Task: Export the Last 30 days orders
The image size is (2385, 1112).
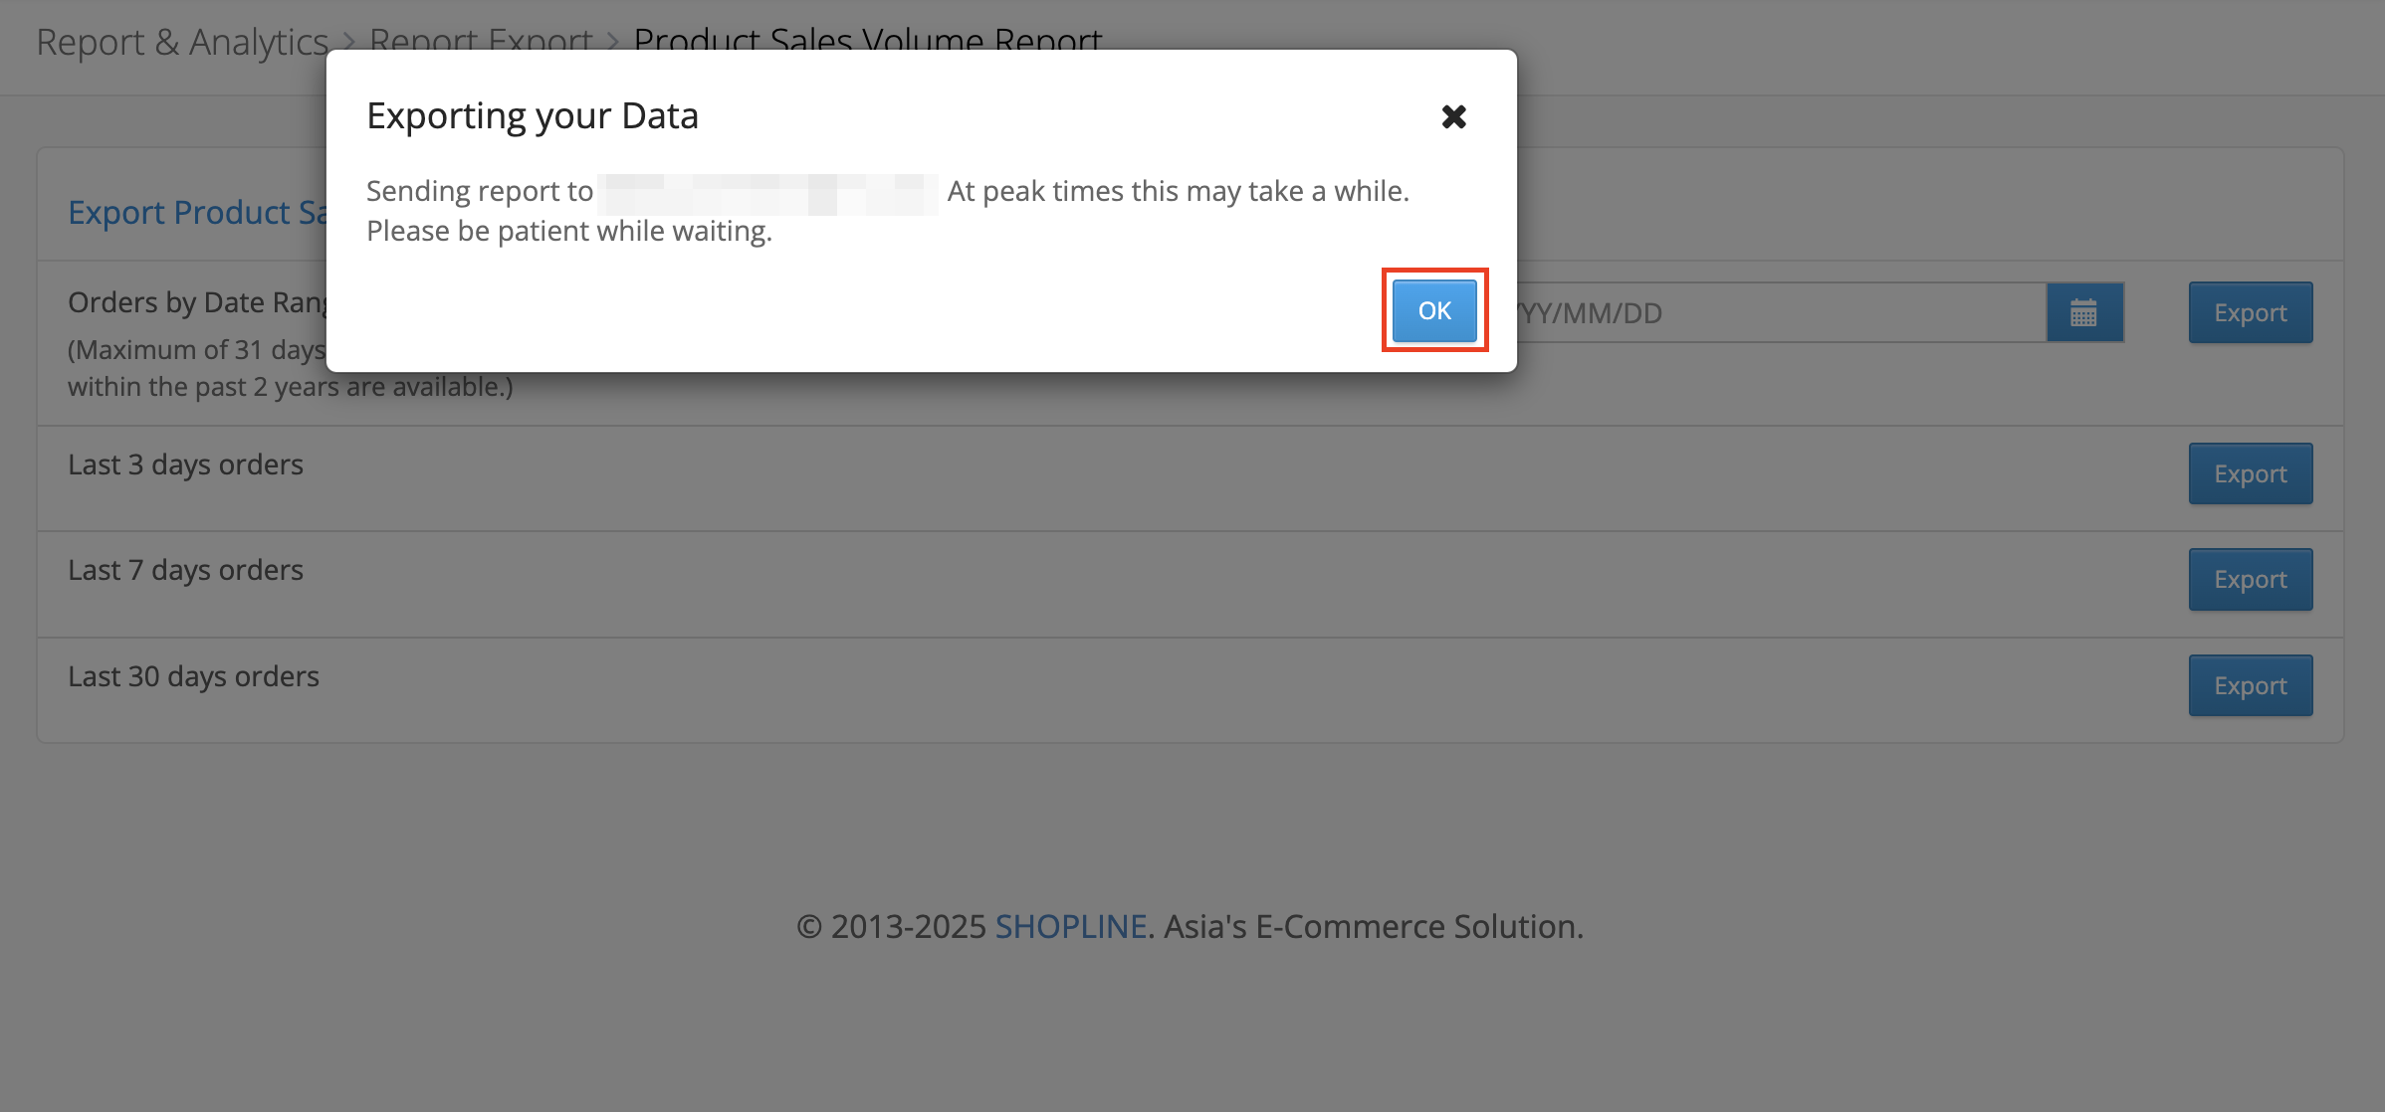Action: click(2250, 686)
